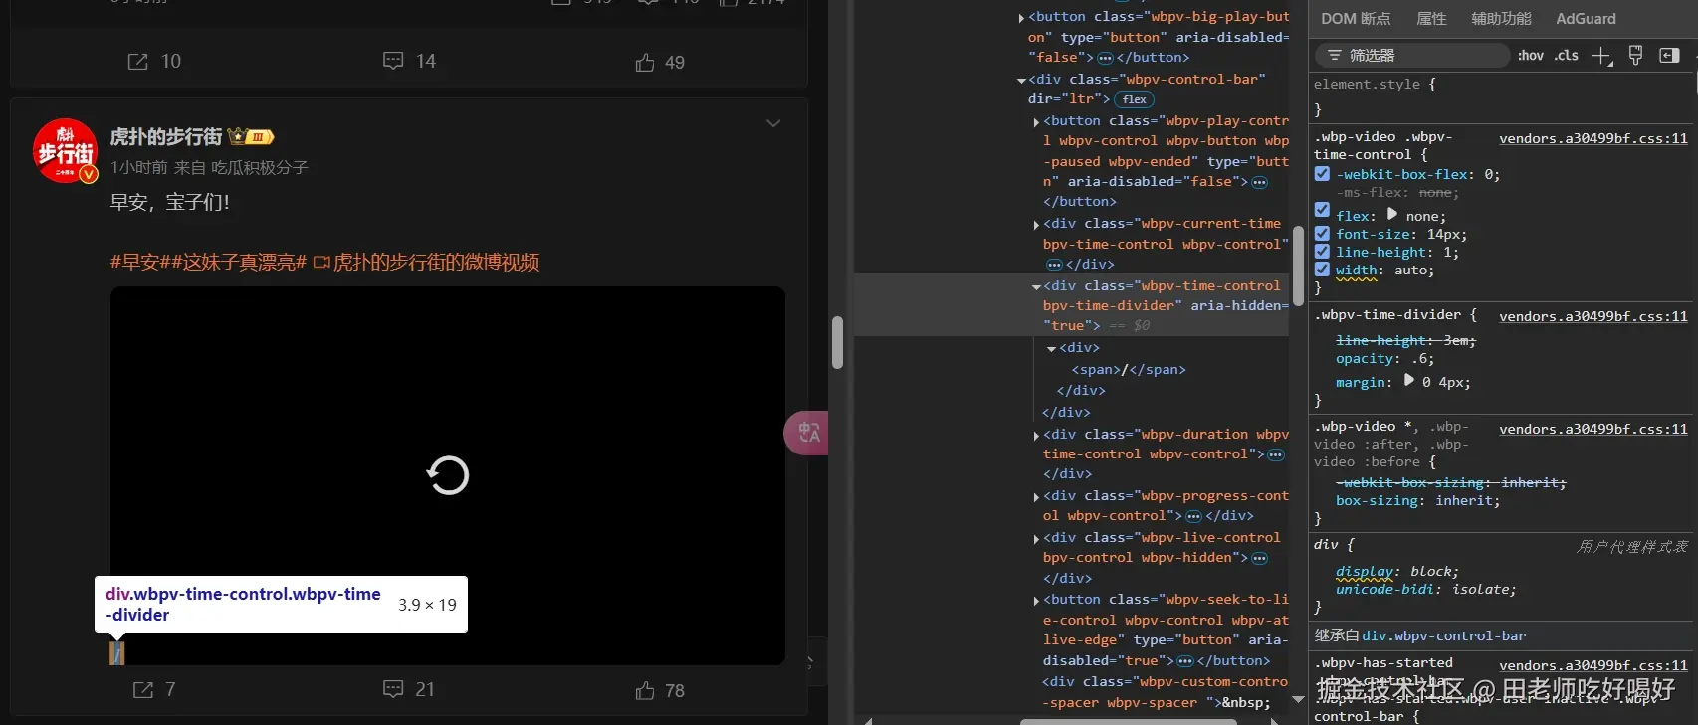Uncheck the line-height: 1 property
Screen dimensions: 1698x725
click(x=1322, y=252)
